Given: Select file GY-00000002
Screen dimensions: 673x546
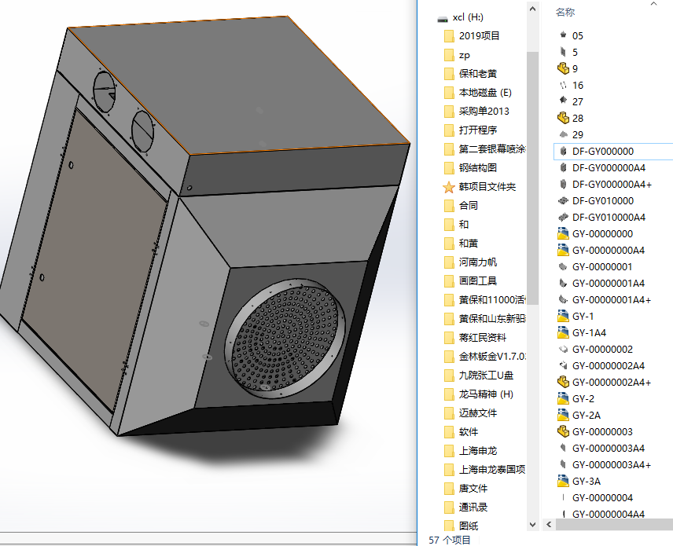Looking at the screenshot, I should coord(602,350).
